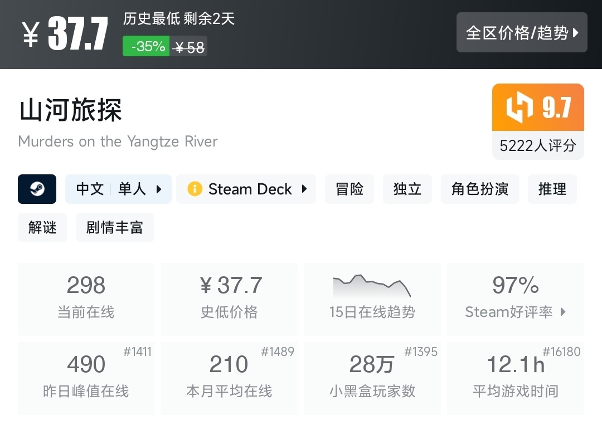View the 5222人评分 rating count
The width and height of the screenshot is (602, 425).
[x=538, y=146]
